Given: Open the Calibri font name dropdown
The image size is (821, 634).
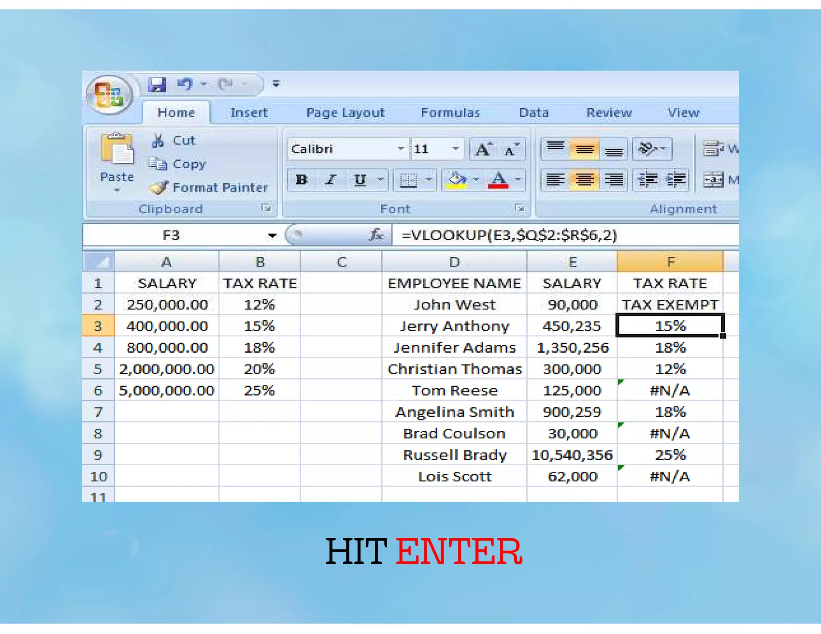Looking at the screenshot, I should tap(400, 149).
